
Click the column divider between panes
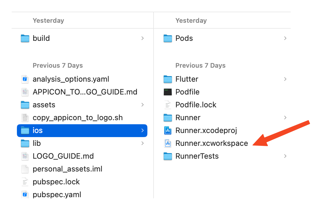(154, 117)
